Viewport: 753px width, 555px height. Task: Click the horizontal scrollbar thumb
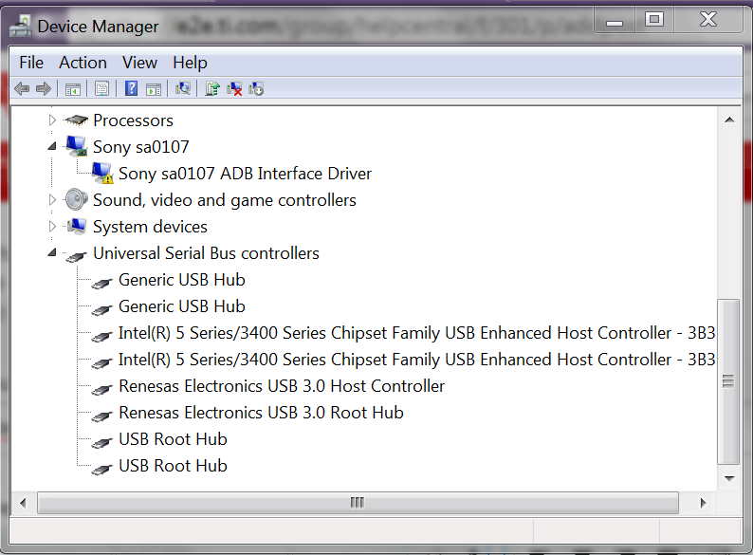pos(358,503)
